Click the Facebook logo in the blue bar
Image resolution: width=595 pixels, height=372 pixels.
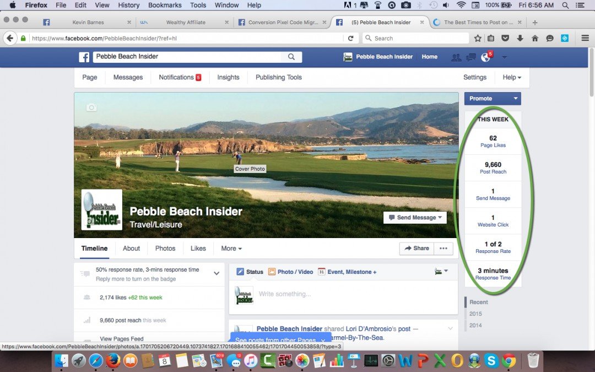click(84, 57)
